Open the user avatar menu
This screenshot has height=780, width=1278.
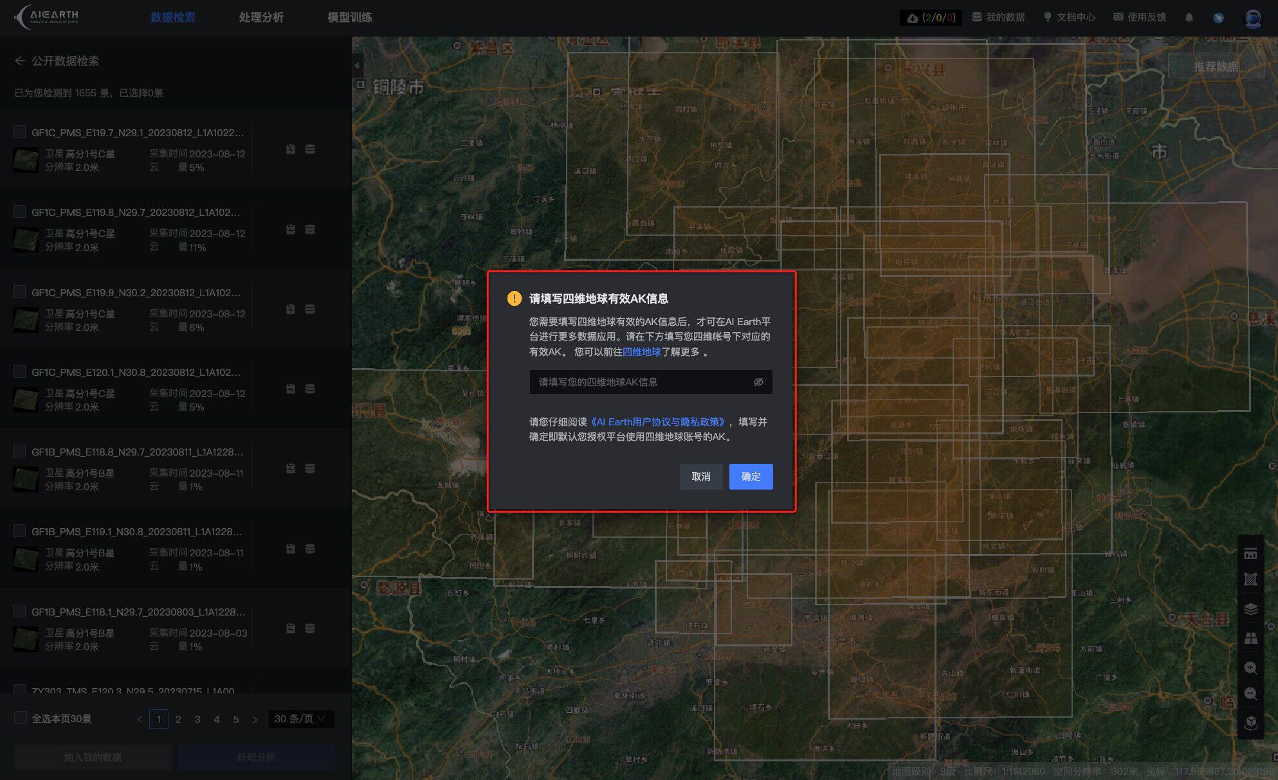1253,18
